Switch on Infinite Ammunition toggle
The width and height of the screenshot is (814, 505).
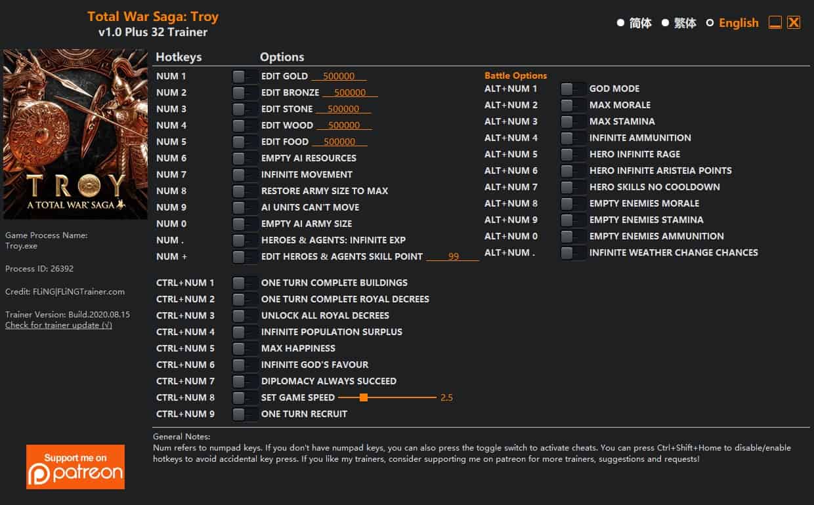(x=573, y=138)
